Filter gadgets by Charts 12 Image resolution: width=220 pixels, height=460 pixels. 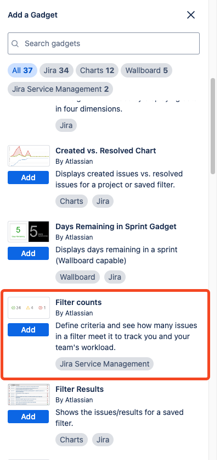97,70
